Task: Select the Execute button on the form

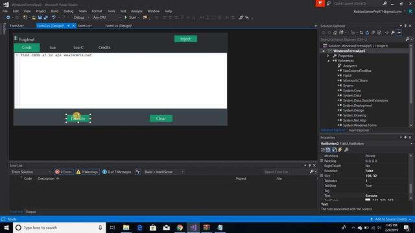Action: (x=78, y=118)
